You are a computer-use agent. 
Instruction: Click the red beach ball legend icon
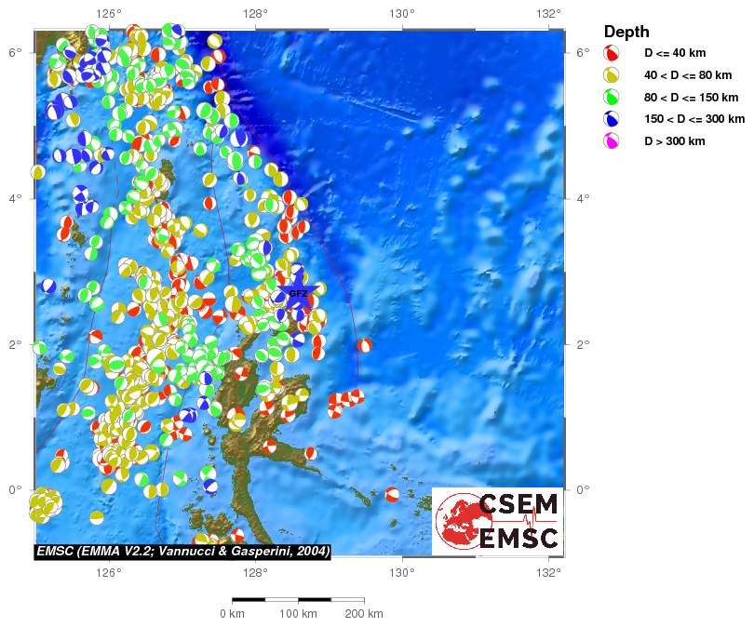[612, 53]
